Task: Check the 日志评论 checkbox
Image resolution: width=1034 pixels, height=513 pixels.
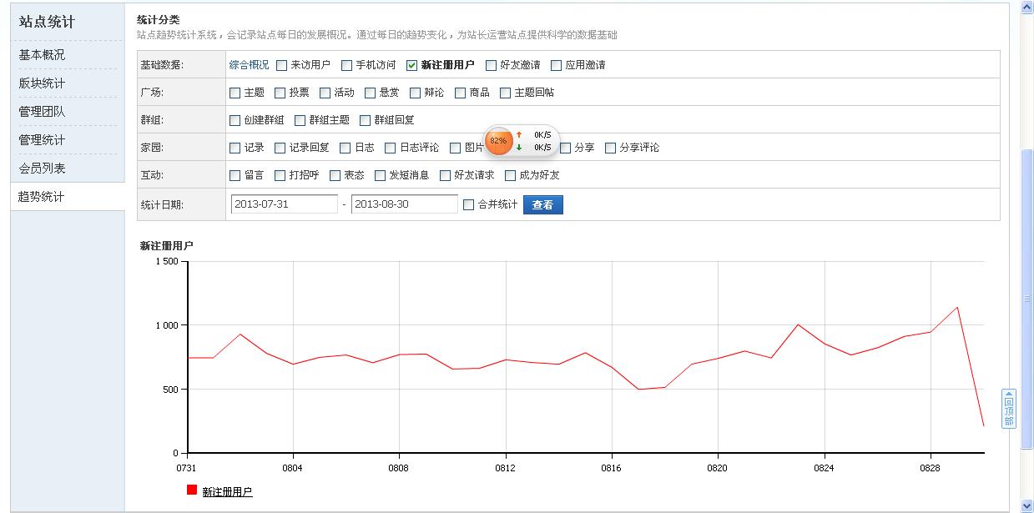Action: point(391,148)
